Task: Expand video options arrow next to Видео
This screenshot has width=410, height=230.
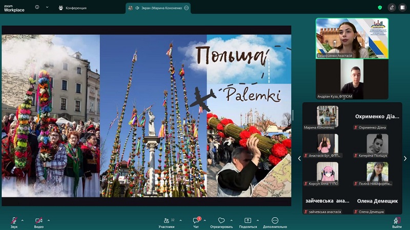Action: click(49, 220)
